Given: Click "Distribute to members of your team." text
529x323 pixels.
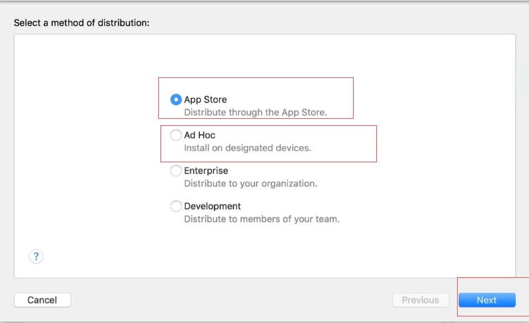Looking at the screenshot, I should tap(262, 219).
